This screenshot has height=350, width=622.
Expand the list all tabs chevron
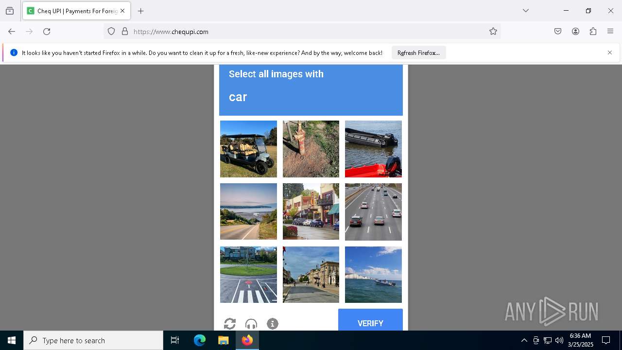(525, 11)
